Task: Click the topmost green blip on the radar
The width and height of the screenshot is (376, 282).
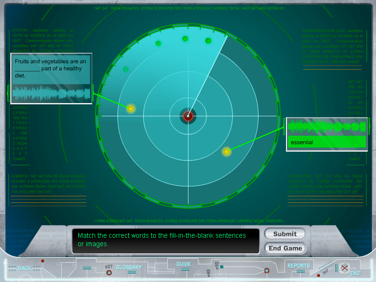Action: (x=185, y=39)
